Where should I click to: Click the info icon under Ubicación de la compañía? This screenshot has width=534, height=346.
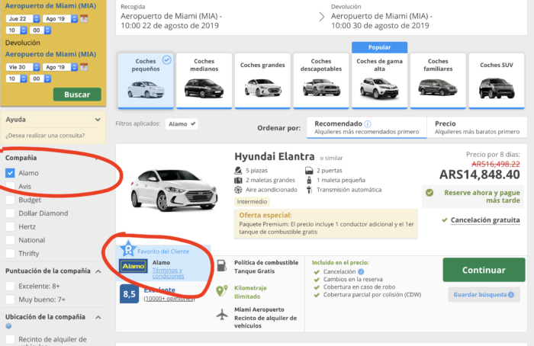click(8, 326)
